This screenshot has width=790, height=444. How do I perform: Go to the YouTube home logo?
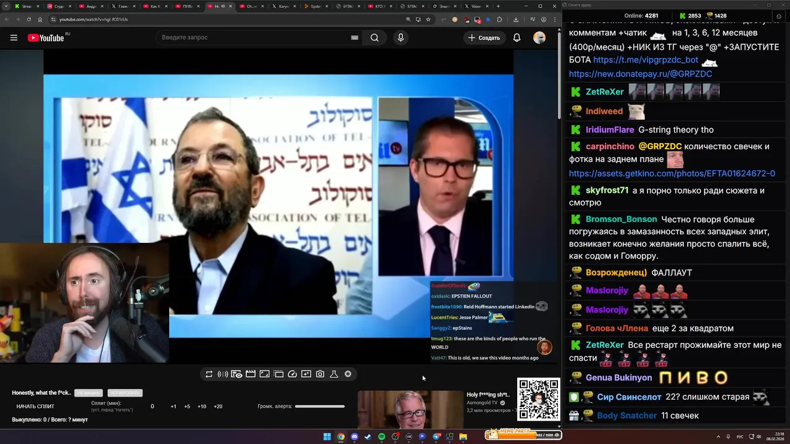(x=46, y=38)
